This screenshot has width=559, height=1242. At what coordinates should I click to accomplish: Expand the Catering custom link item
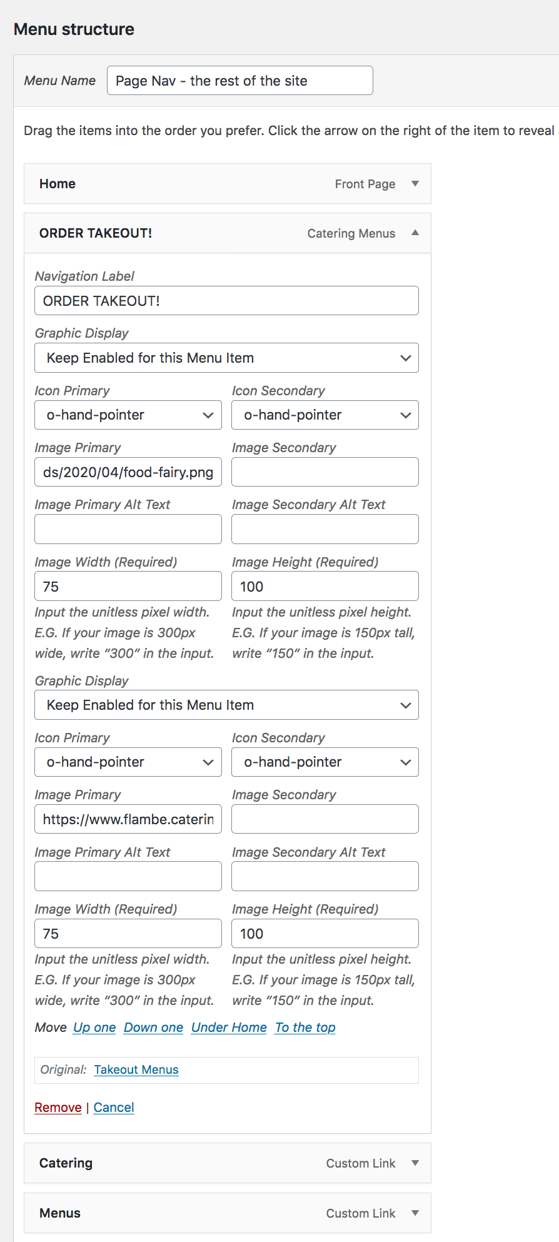415,1163
